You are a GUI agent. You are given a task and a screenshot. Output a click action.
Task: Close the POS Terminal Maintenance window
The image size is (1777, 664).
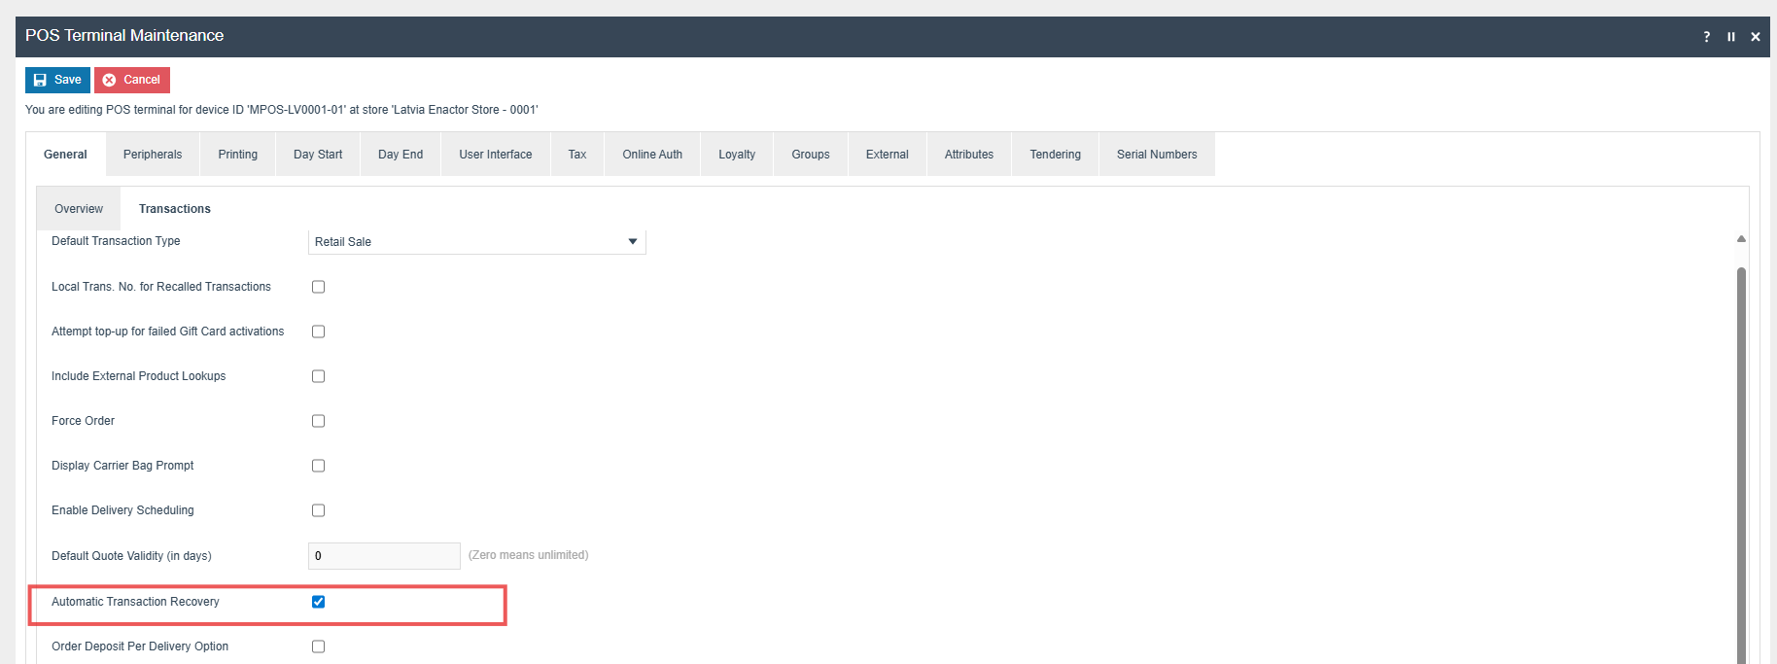1756,37
